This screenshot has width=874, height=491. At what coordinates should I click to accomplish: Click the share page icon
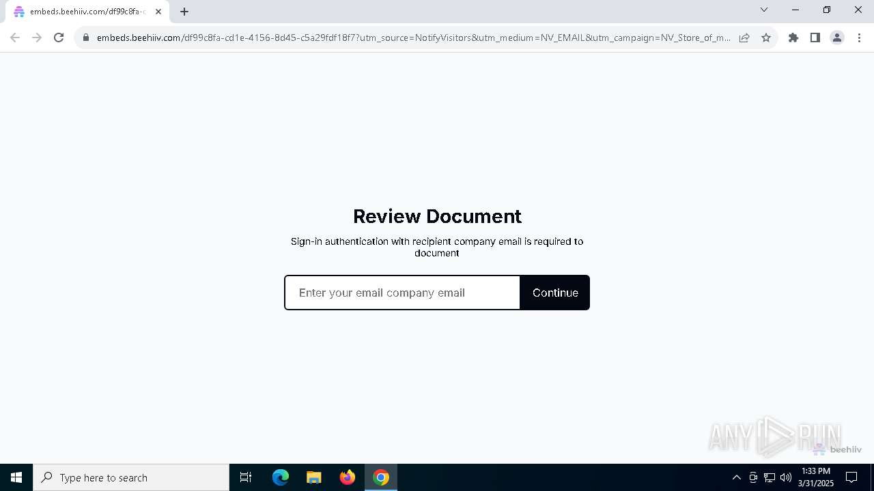[744, 38]
